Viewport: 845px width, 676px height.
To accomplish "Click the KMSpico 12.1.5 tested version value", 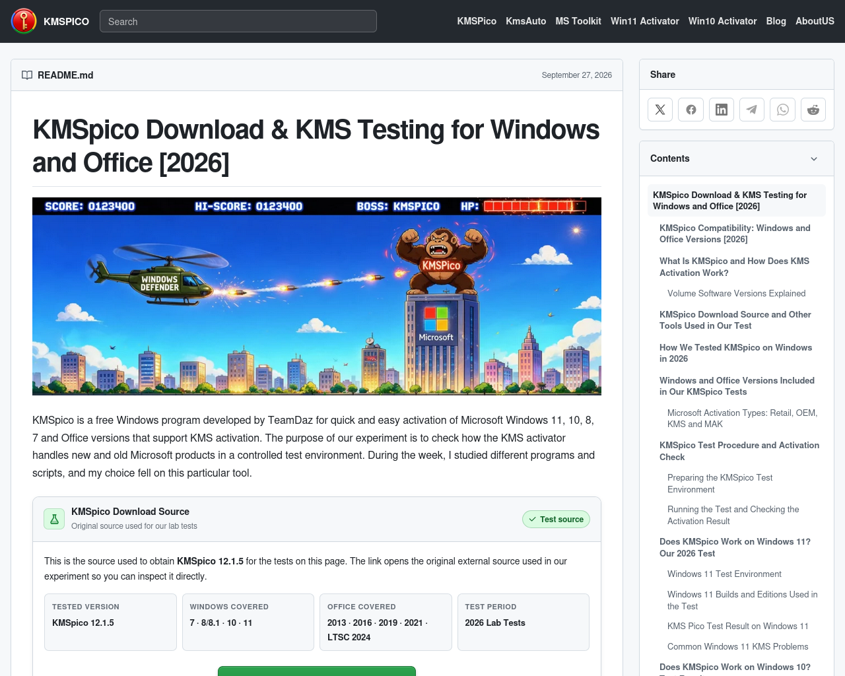I will click(x=83, y=623).
